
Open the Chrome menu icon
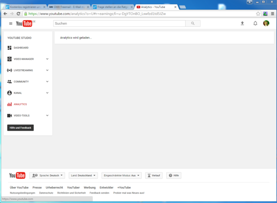tap(273, 14)
